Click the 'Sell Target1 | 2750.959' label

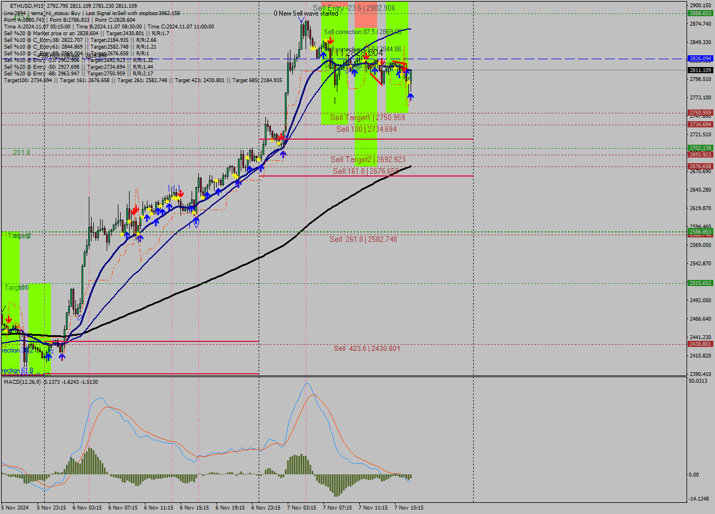pos(368,117)
